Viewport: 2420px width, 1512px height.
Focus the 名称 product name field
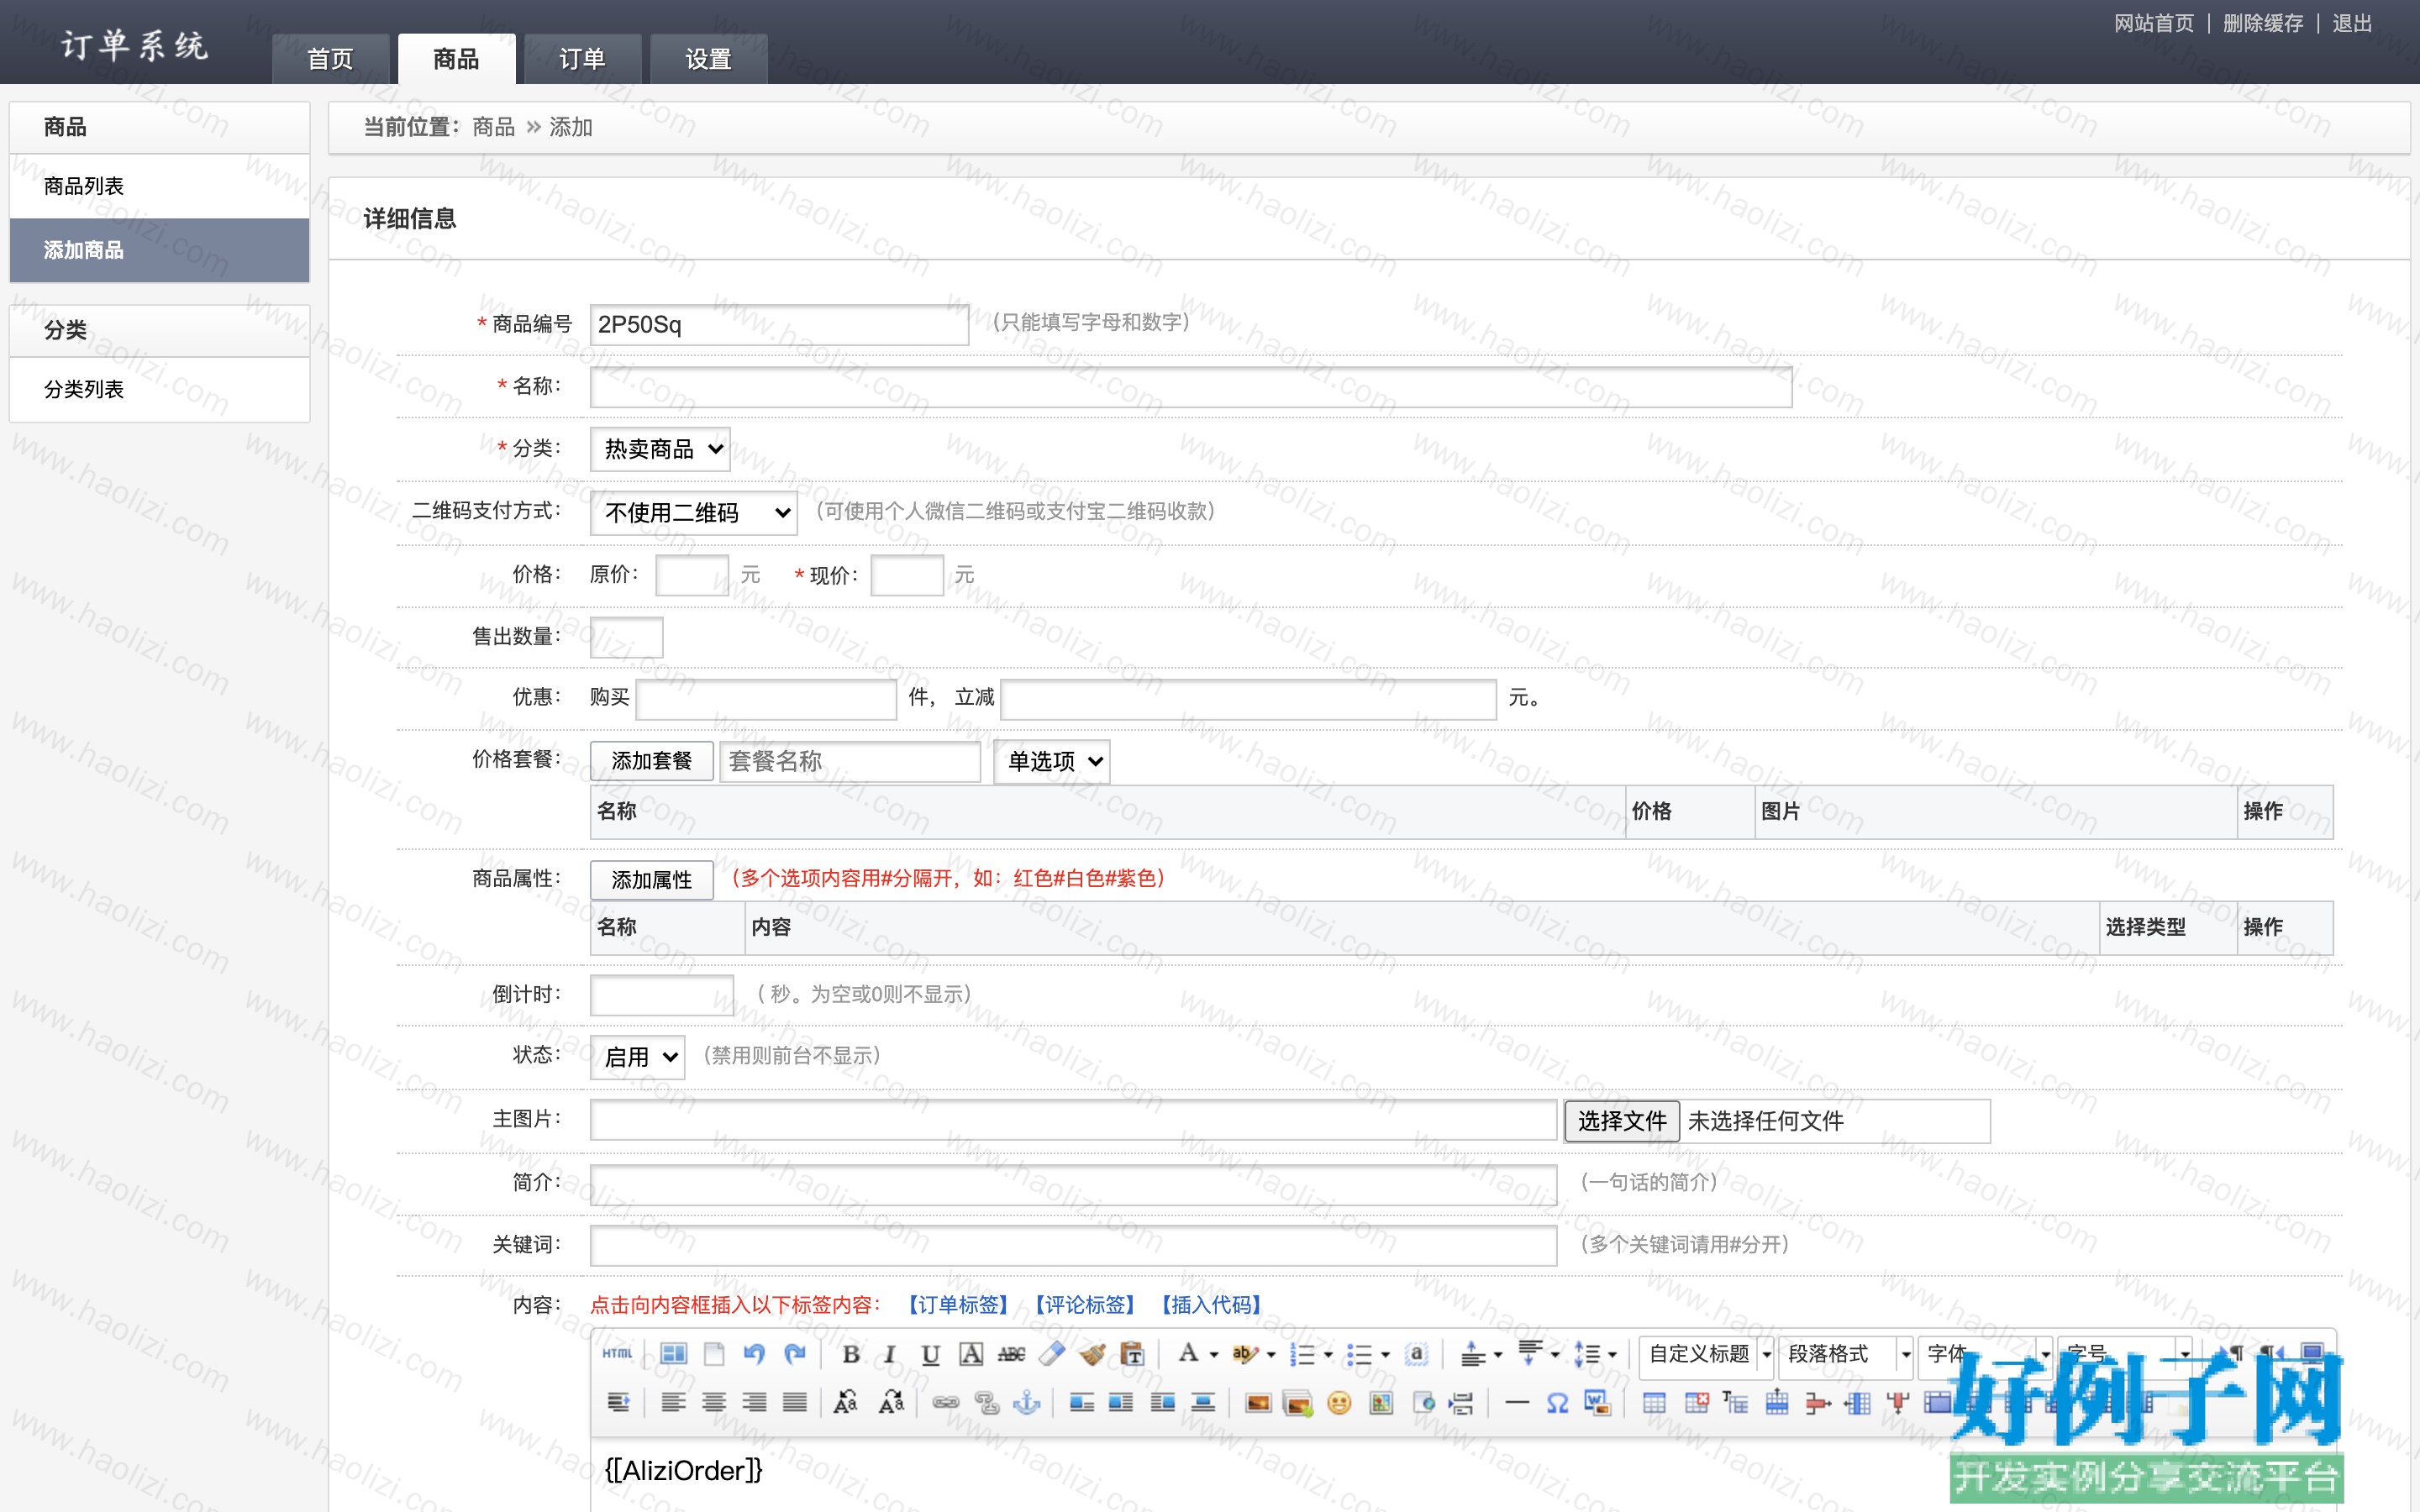1191,387
